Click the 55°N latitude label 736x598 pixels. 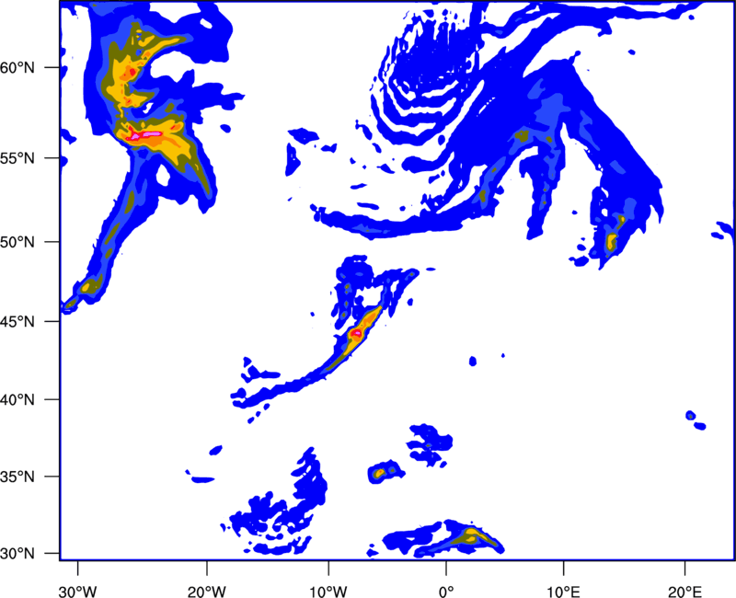pos(17,158)
